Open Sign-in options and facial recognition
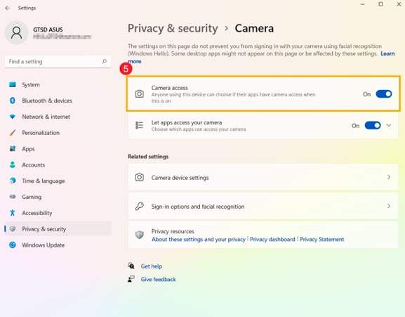 pyautogui.click(x=263, y=207)
